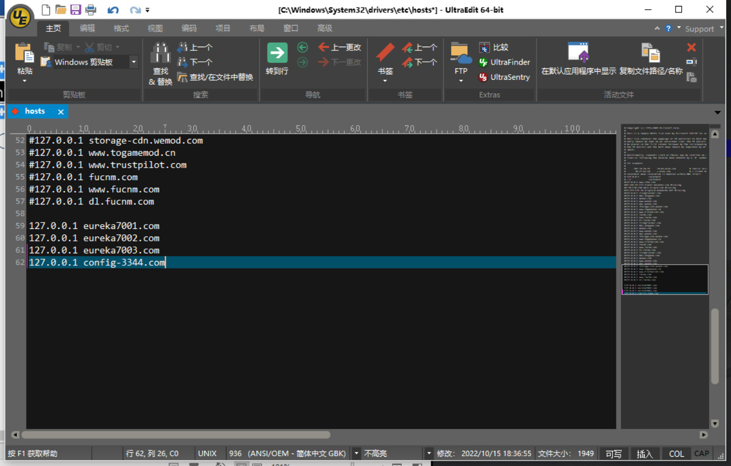Screen dimensions: 731x466
Task: Open the 项目 ribbon tab
Action: [x=223, y=28]
